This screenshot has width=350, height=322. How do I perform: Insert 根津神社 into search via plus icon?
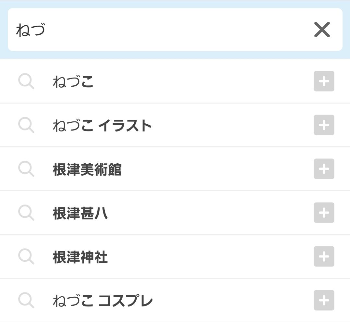point(324,256)
